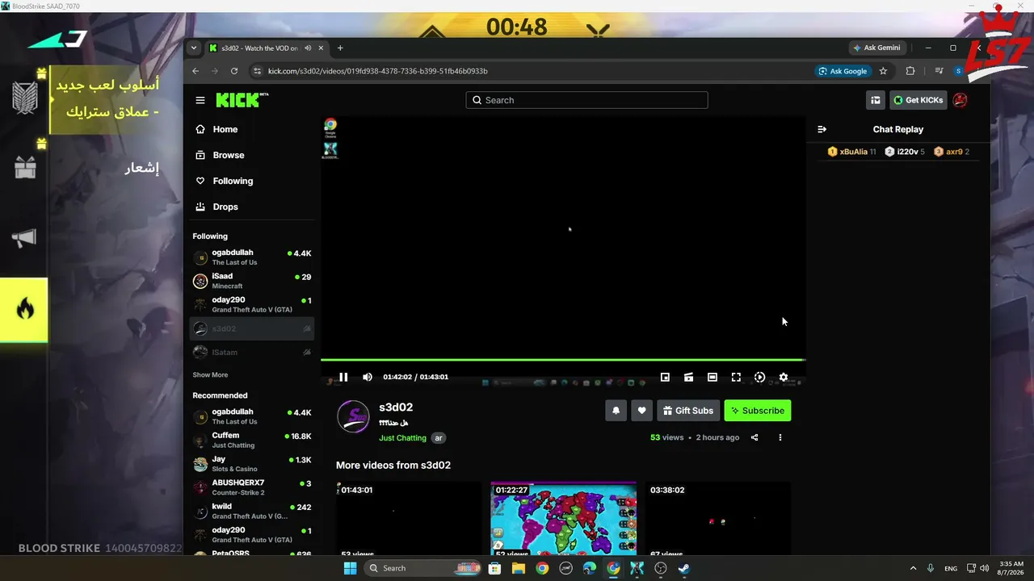Open iSaad's Minecraft stream
This screenshot has height=581, width=1034.
[x=252, y=281]
